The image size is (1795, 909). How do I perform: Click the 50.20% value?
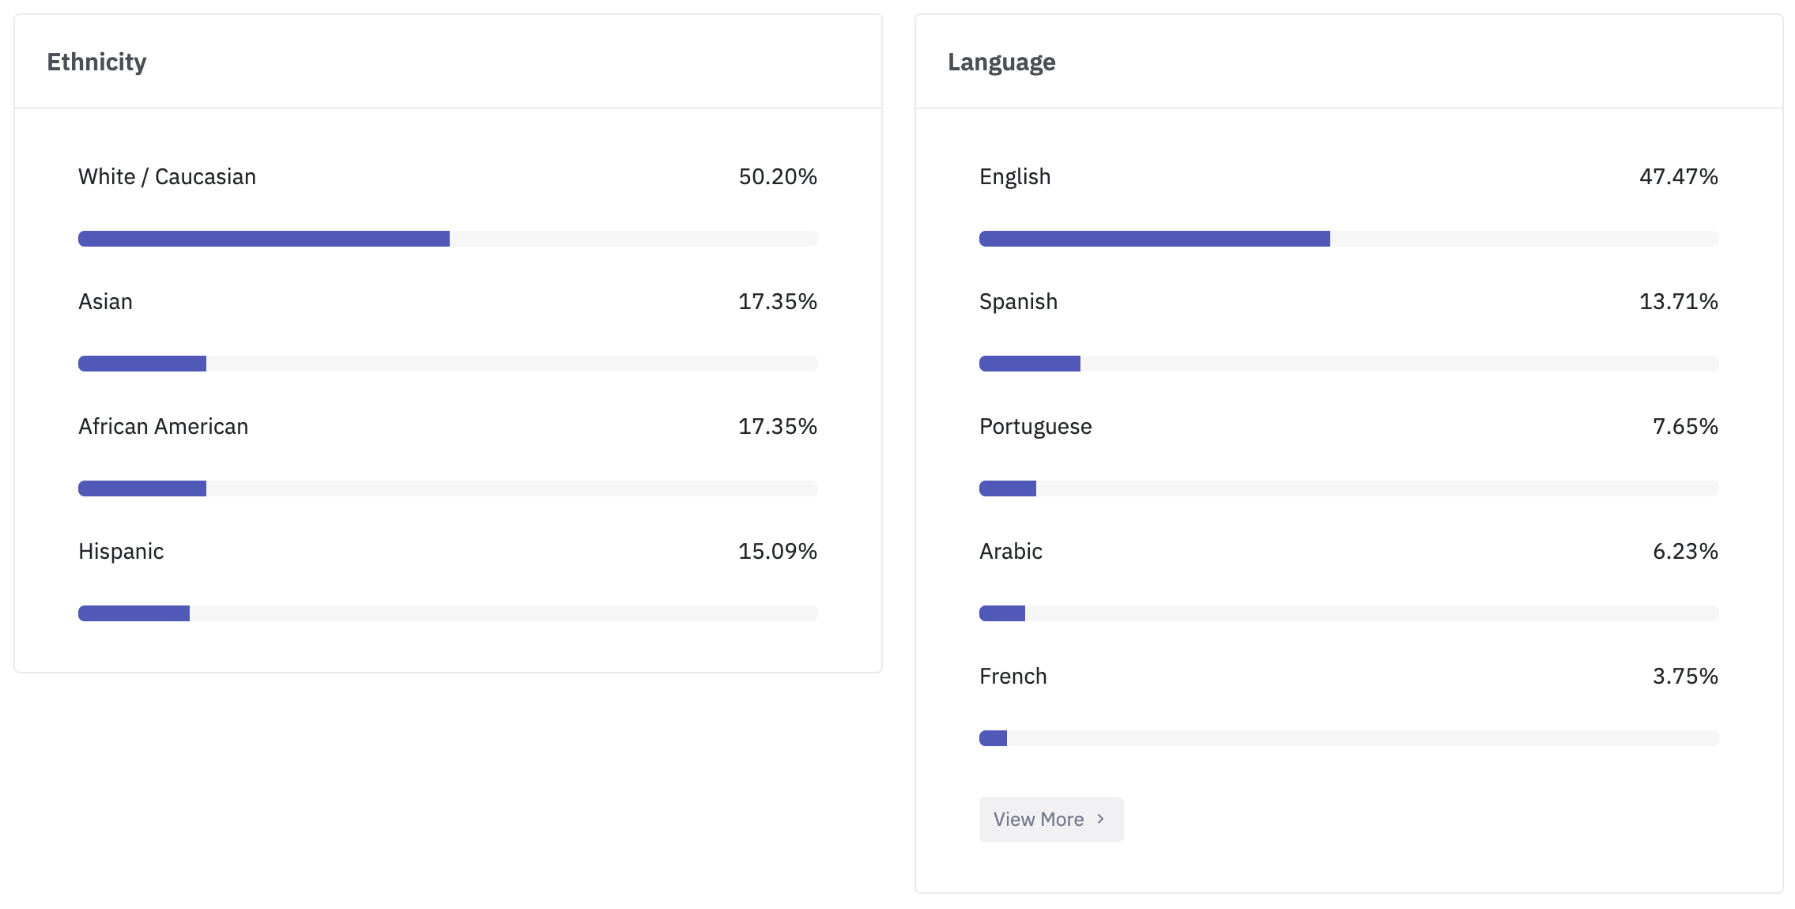778,176
